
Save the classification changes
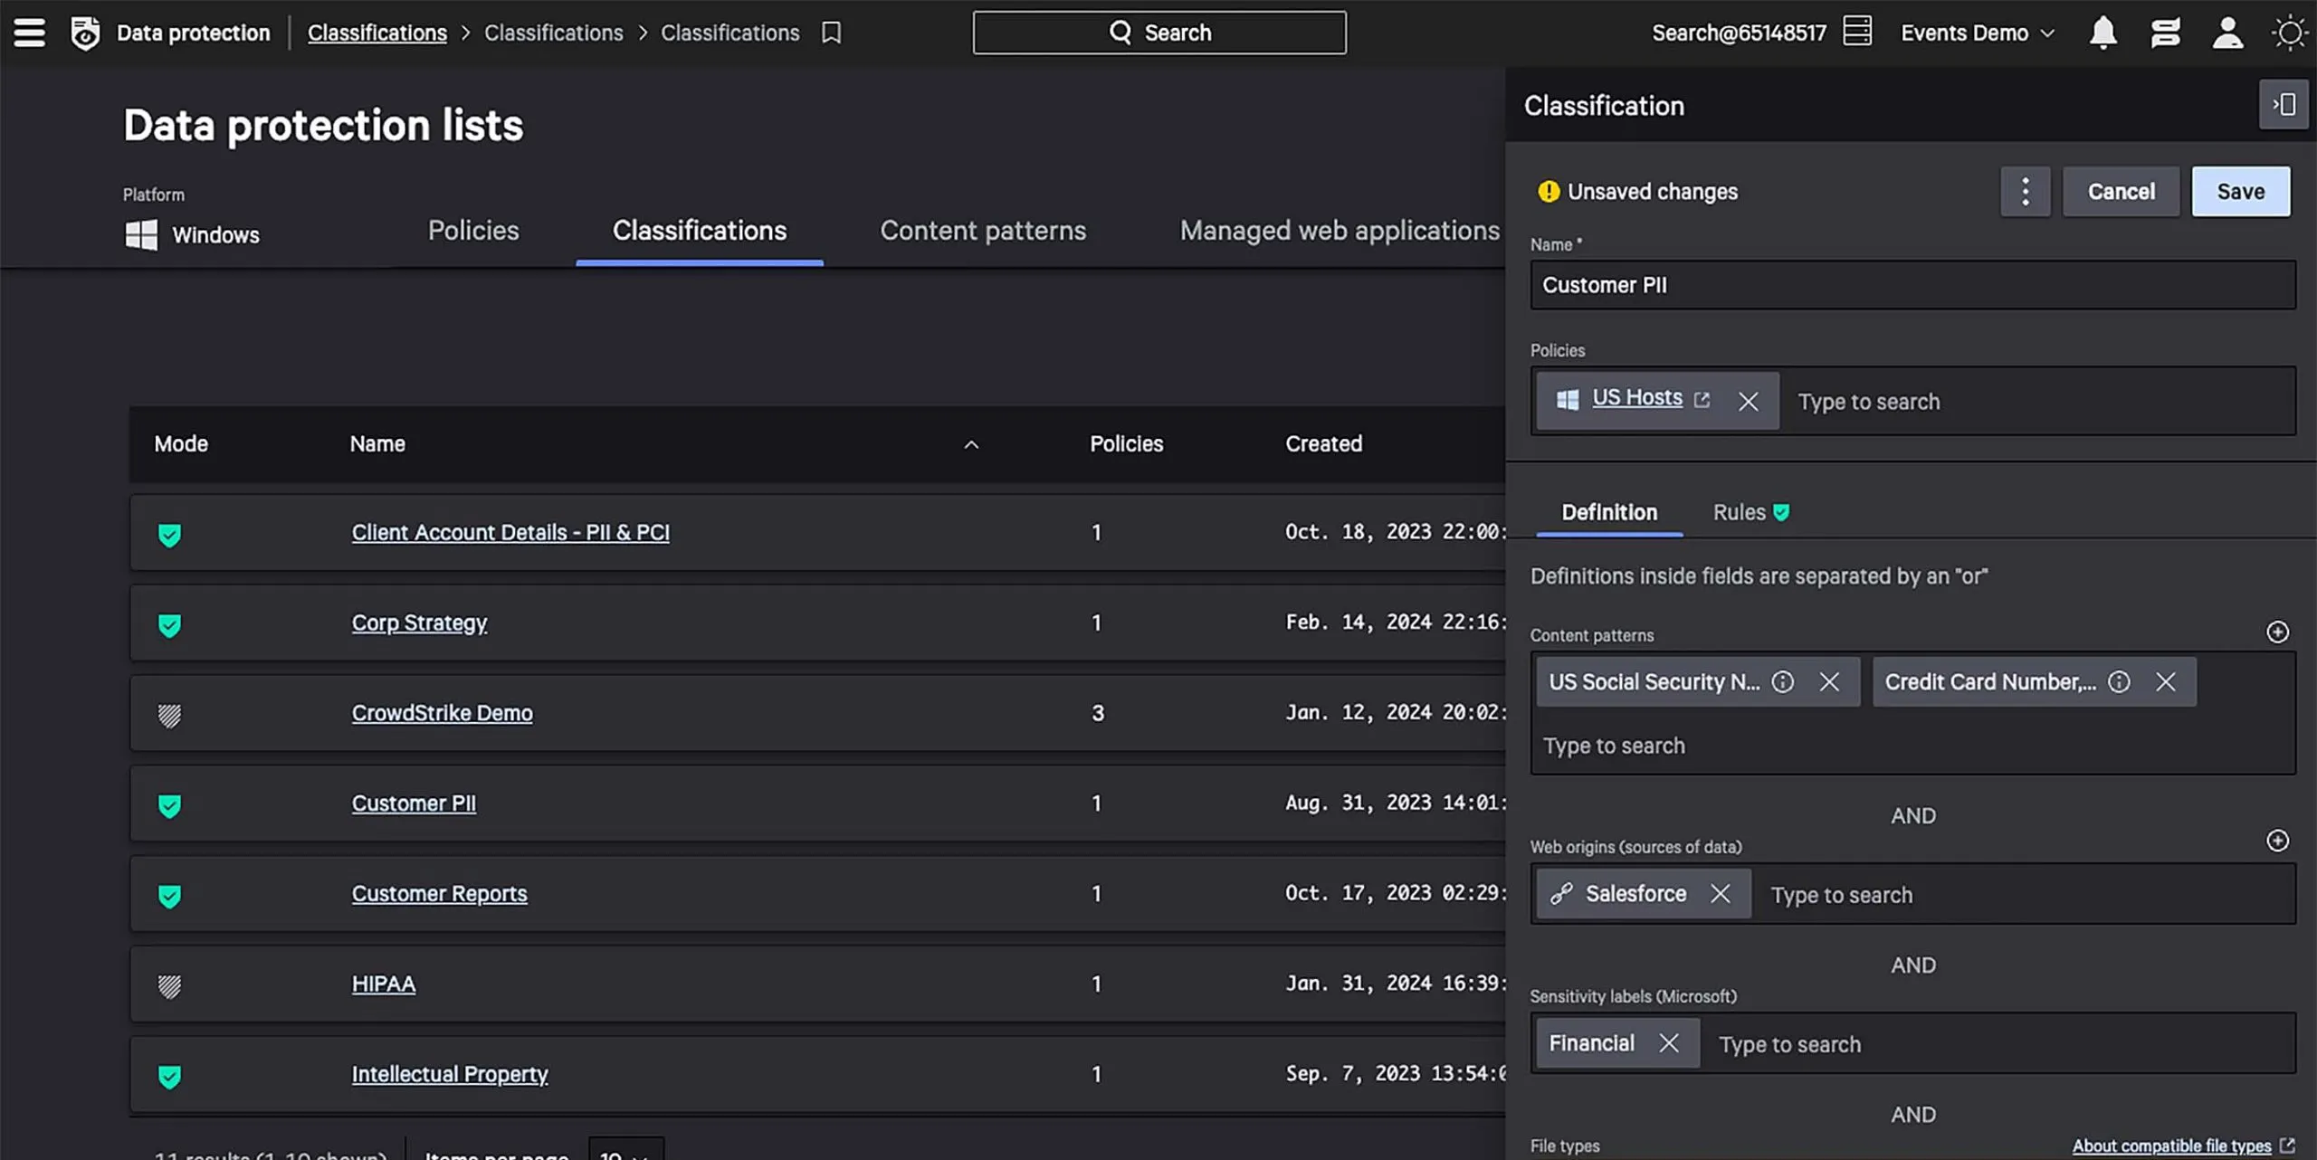(2240, 191)
